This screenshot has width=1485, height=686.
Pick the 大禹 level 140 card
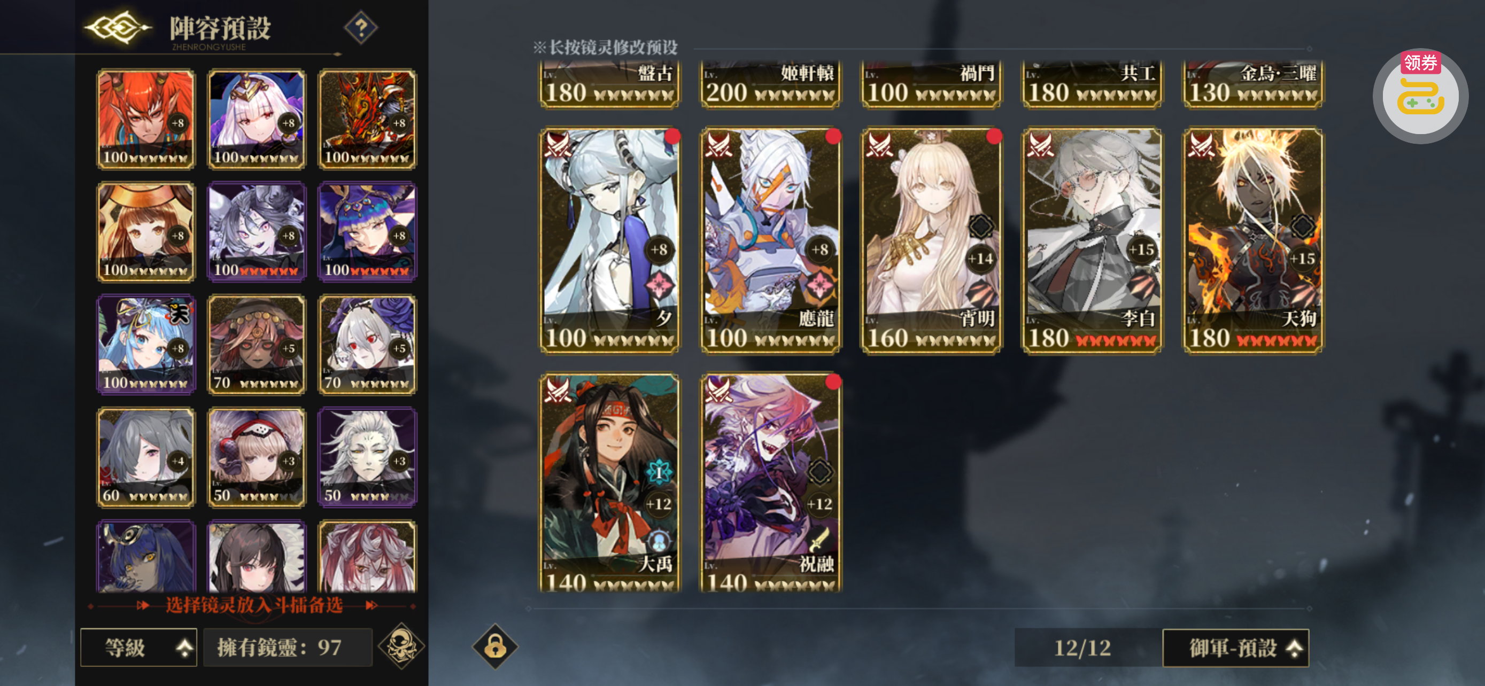(609, 482)
